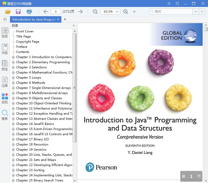Go to next page arrow
This screenshot has width=208, height=183.
(x=80, y=12)
